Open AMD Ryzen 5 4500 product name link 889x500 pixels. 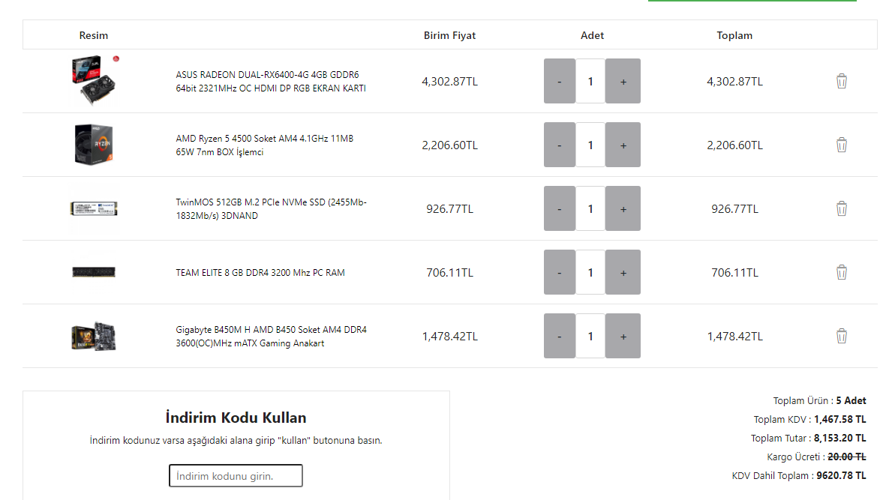264,145
